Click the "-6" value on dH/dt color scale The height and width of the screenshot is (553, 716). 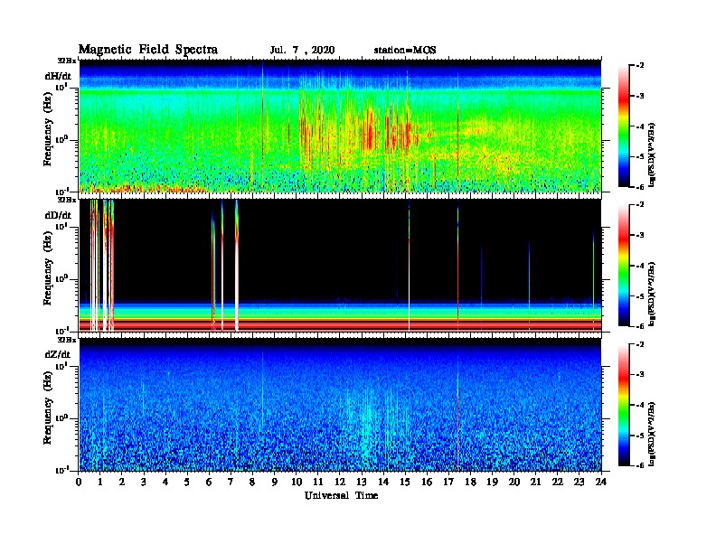tap(640, 187)
